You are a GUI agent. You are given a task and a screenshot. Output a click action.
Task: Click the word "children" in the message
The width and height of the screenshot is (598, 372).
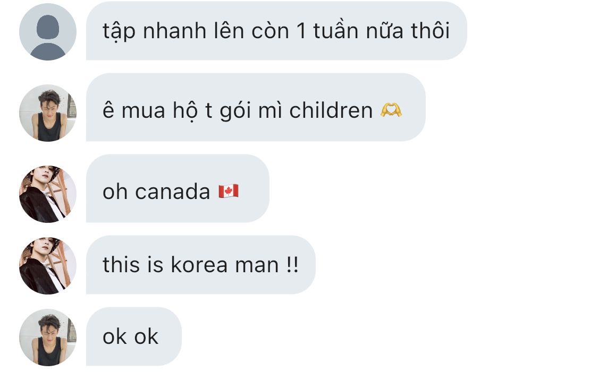[331, 110]
